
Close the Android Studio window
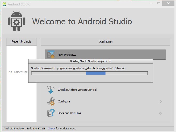pyautogui.click(x=168, y=3)
